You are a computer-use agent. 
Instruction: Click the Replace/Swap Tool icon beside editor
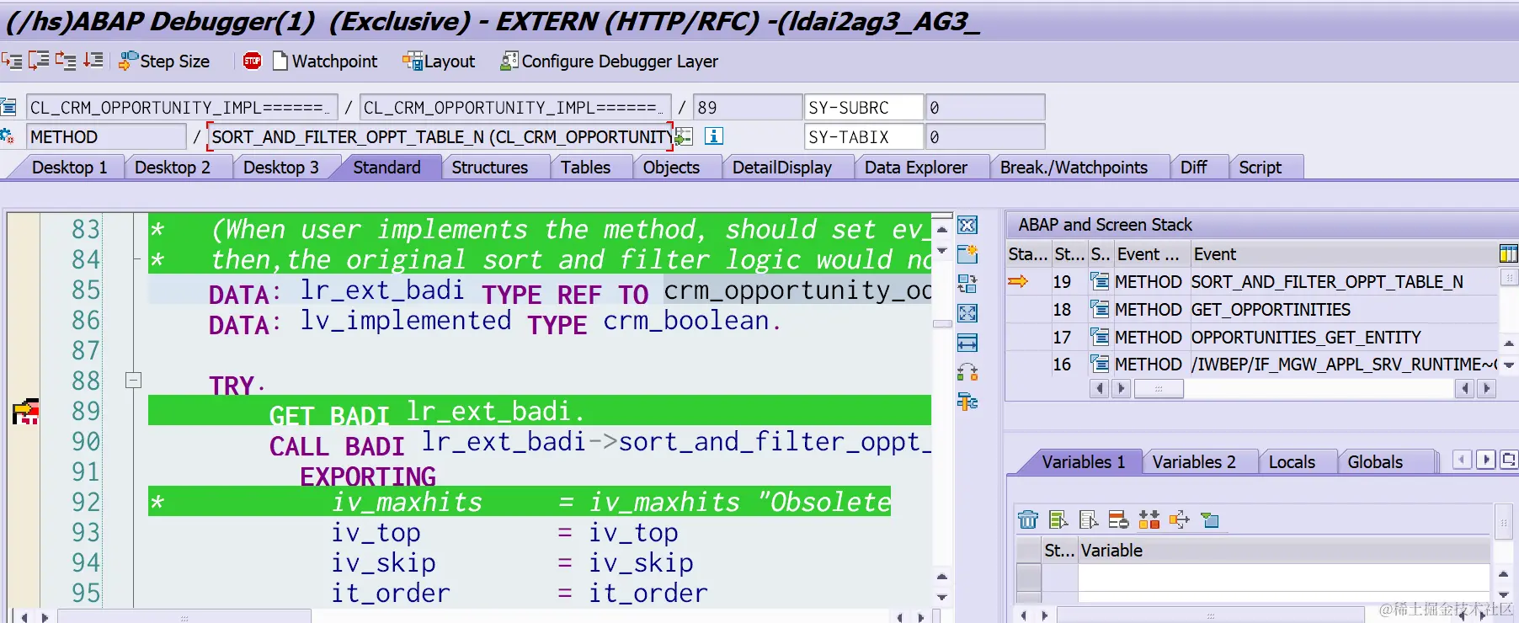(x=967, y=284)
